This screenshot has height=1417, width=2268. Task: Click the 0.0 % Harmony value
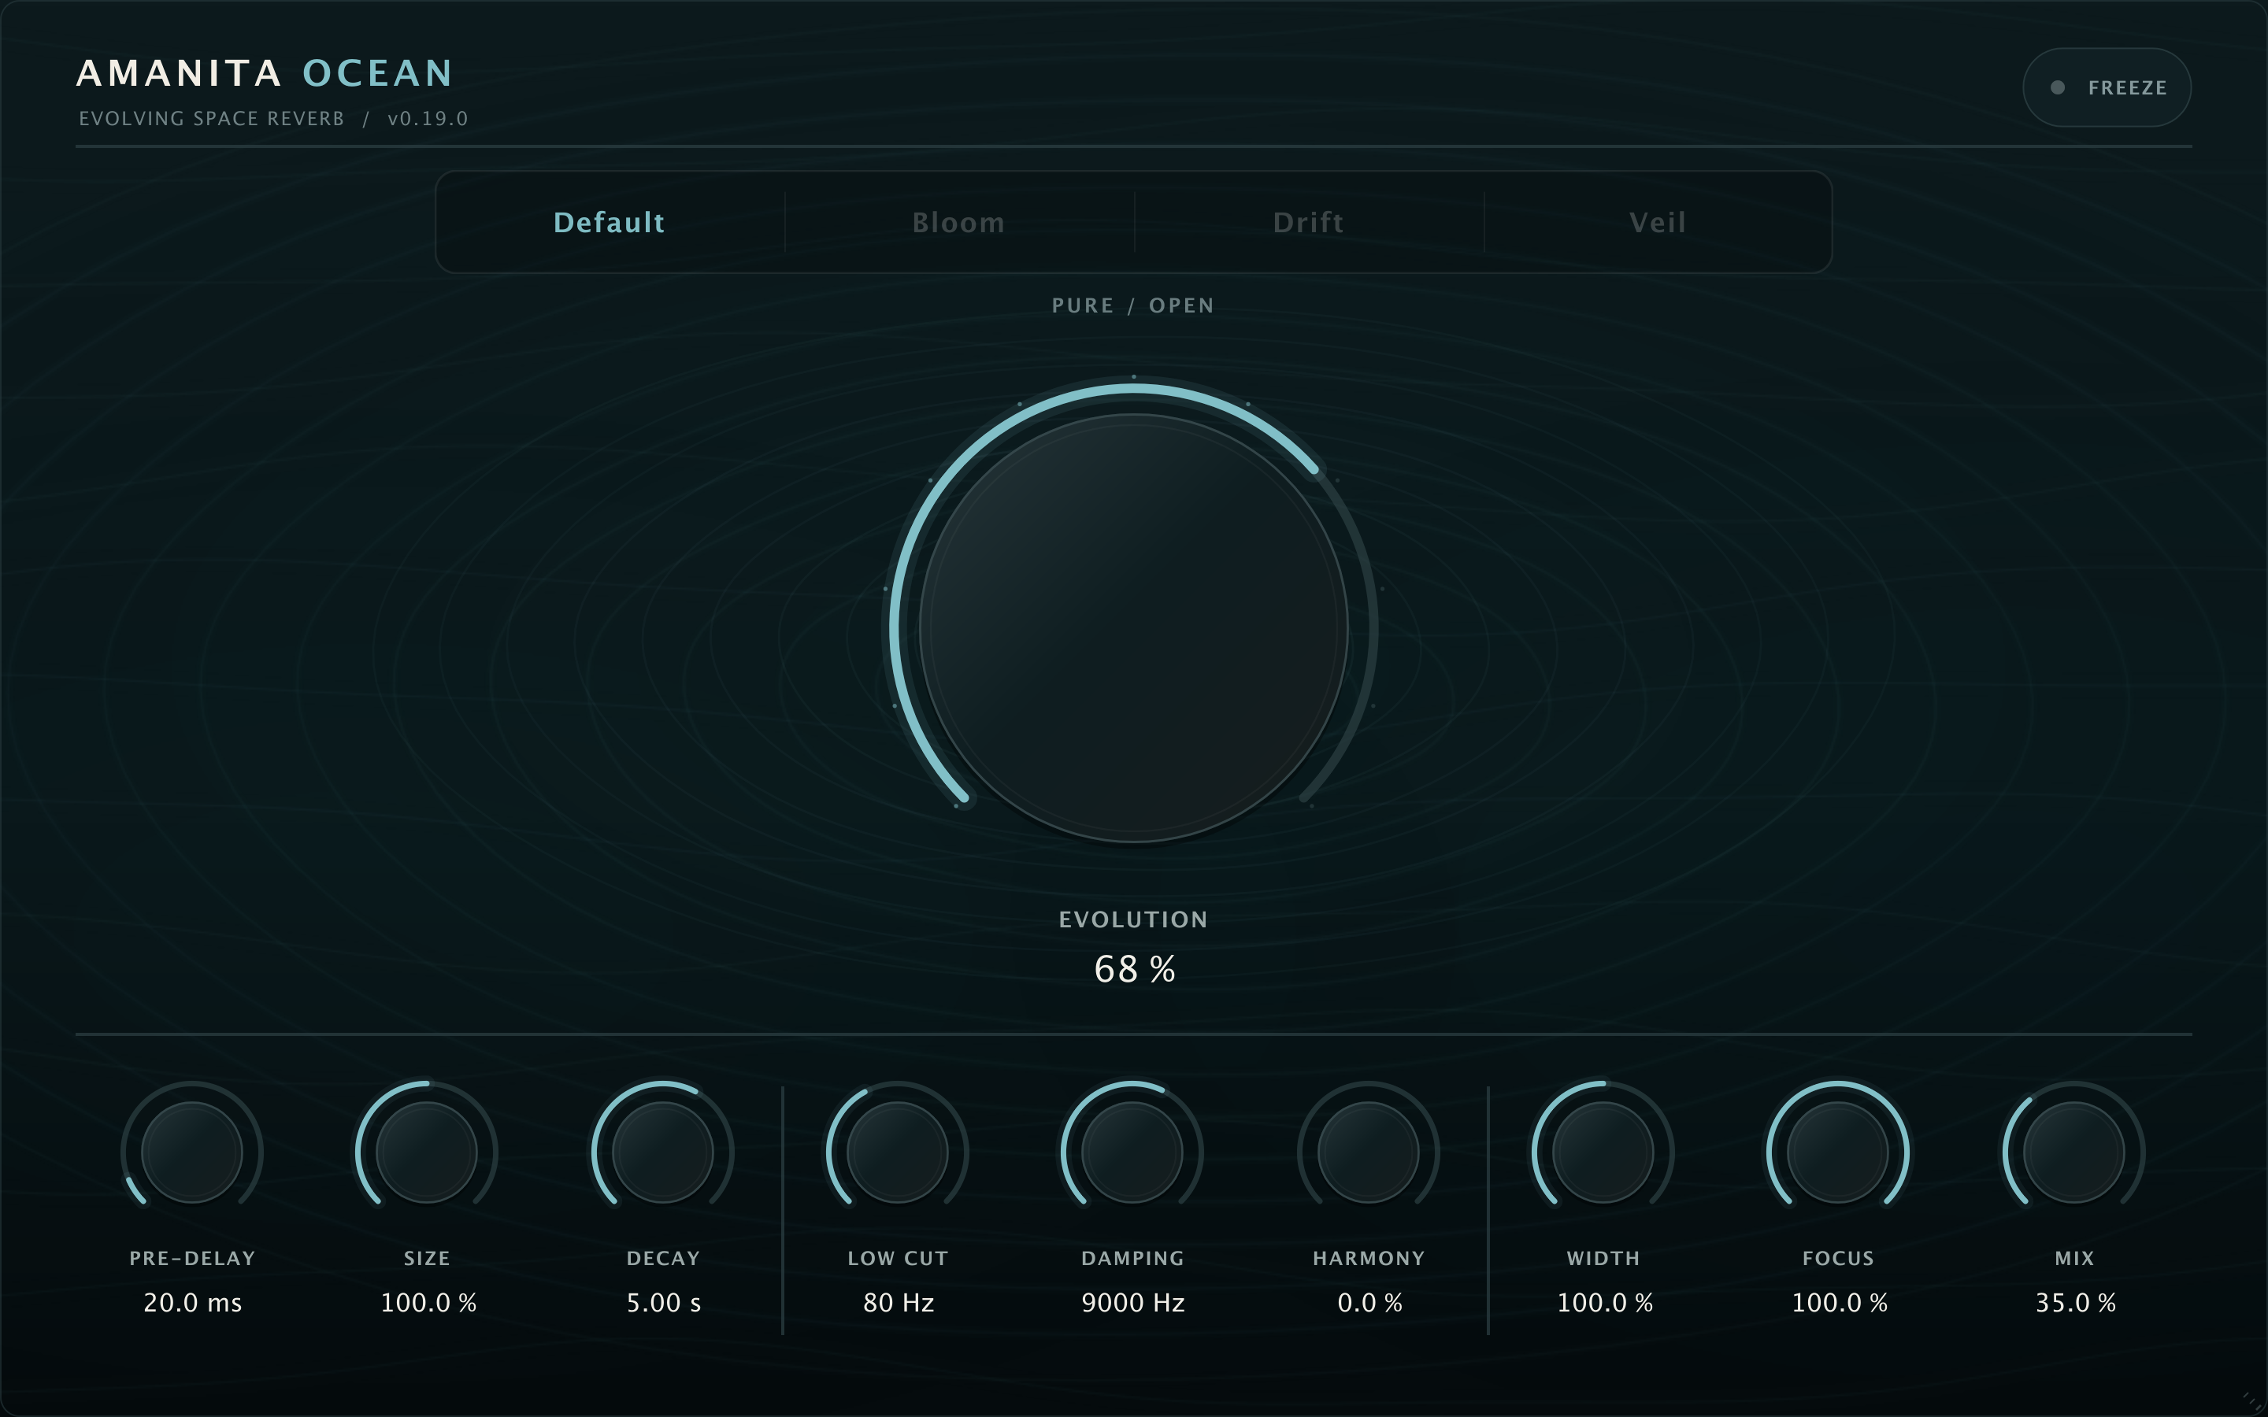(1369, 1303)
